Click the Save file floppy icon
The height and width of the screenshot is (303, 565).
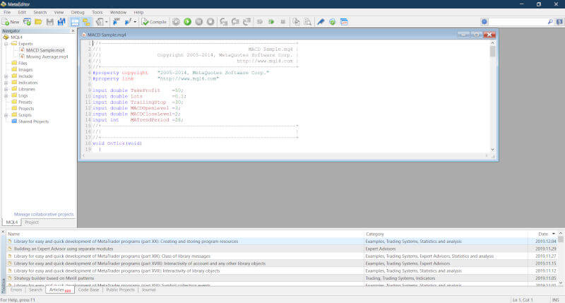coord(49,22)
